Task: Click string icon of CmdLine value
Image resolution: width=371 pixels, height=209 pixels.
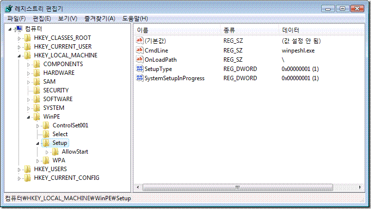Action: 140,50
